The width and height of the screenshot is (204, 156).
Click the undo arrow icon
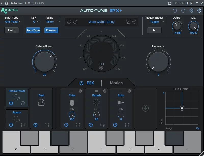pos(175,11)
